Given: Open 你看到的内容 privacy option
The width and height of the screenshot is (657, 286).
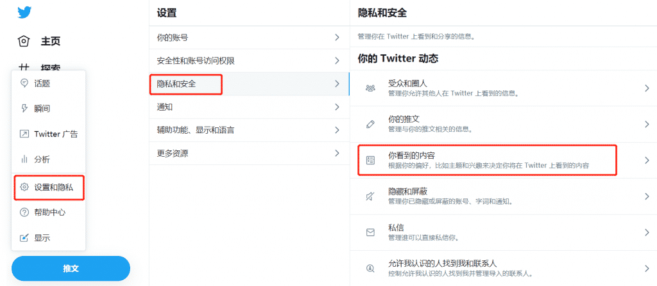Looking at the screenshot, I should tap(503, 160).
